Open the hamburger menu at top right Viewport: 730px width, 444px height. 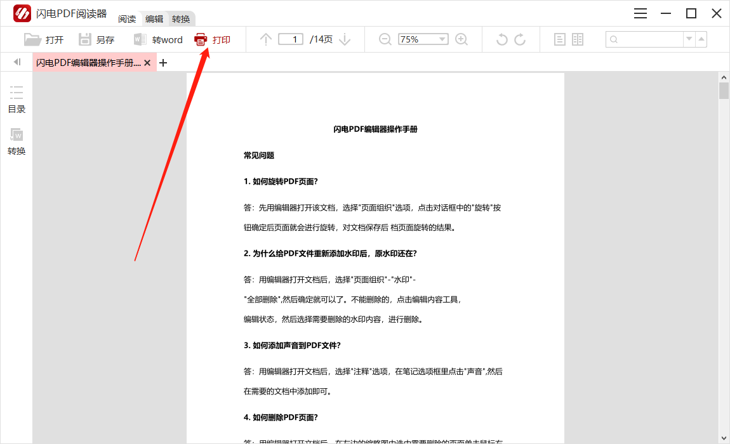tap(640, 13)
